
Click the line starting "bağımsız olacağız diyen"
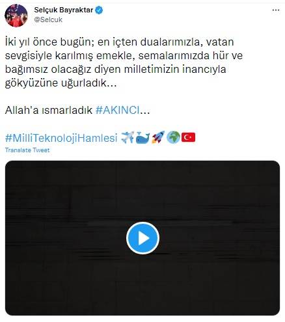click(x=116, y=70)
